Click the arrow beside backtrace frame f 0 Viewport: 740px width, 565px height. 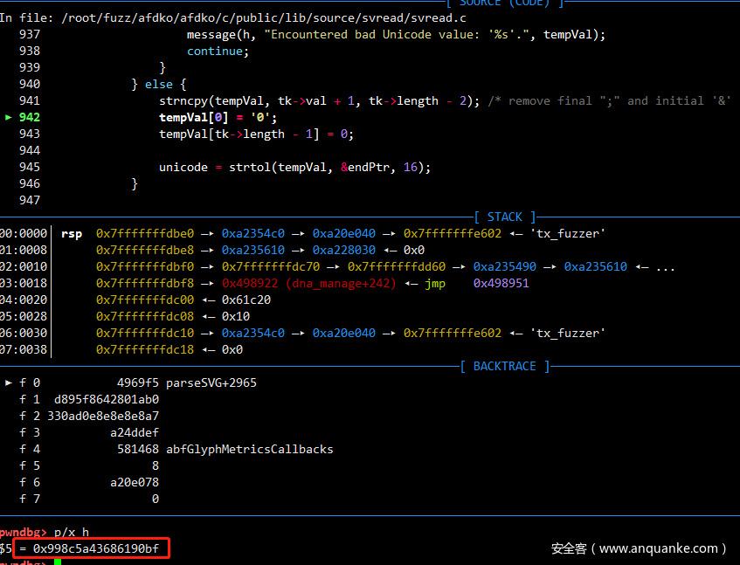click(x=9, y=382)
